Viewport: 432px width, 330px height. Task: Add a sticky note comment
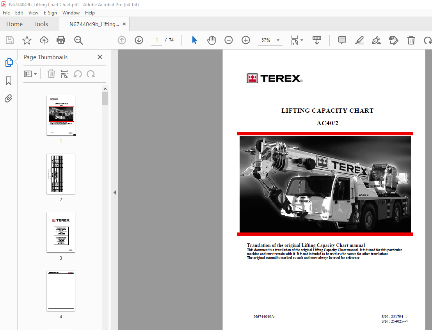click(342, 40)
